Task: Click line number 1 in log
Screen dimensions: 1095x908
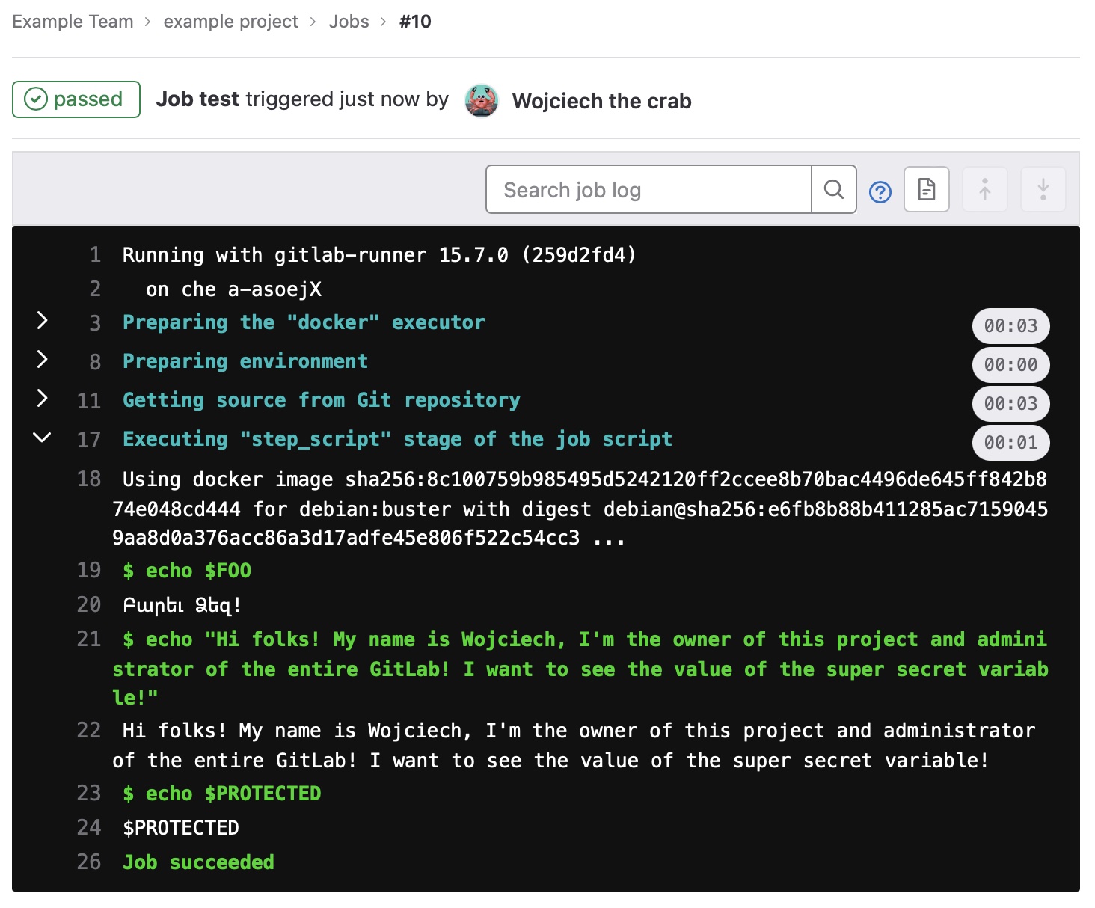Action: point(95,255)
